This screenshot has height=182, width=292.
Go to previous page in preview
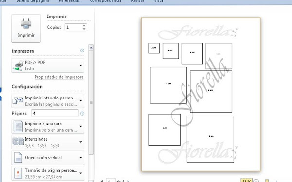coord(102,181)
